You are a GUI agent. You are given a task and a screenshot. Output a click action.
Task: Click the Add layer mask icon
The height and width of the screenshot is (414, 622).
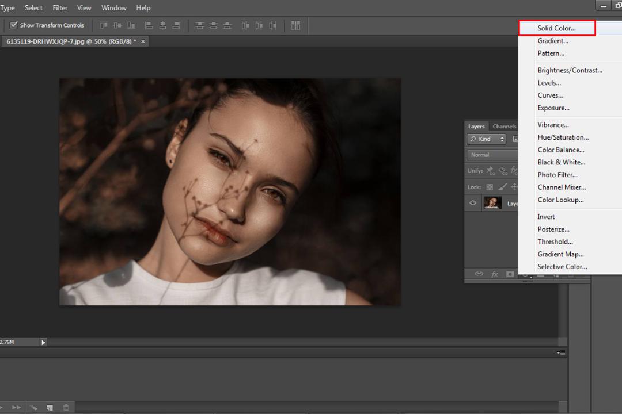510,274
